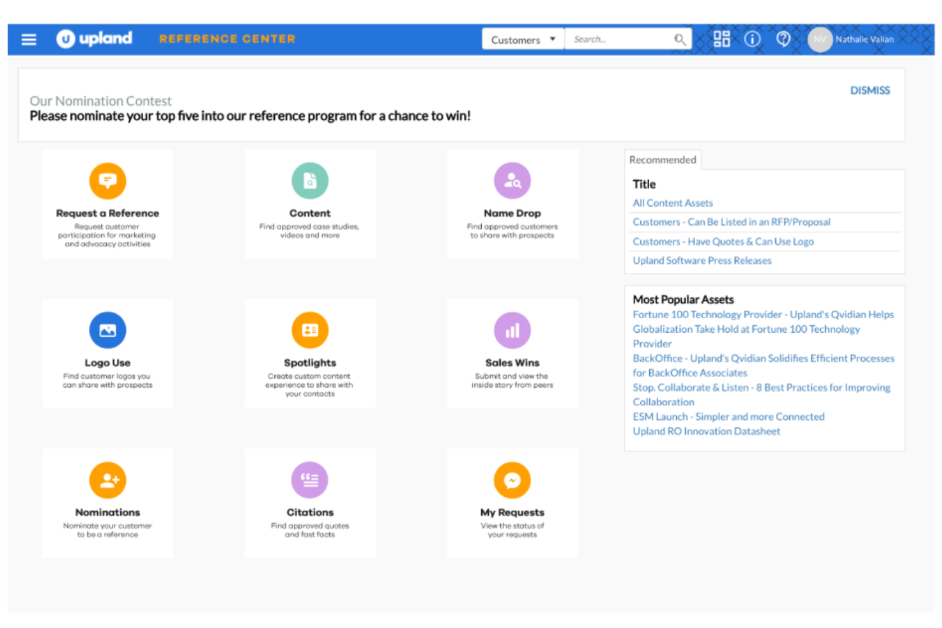The height and width of the screenshot is (628, 942).
Task: Open the Request a Reference tile title
Action: (x=108, y=213)
